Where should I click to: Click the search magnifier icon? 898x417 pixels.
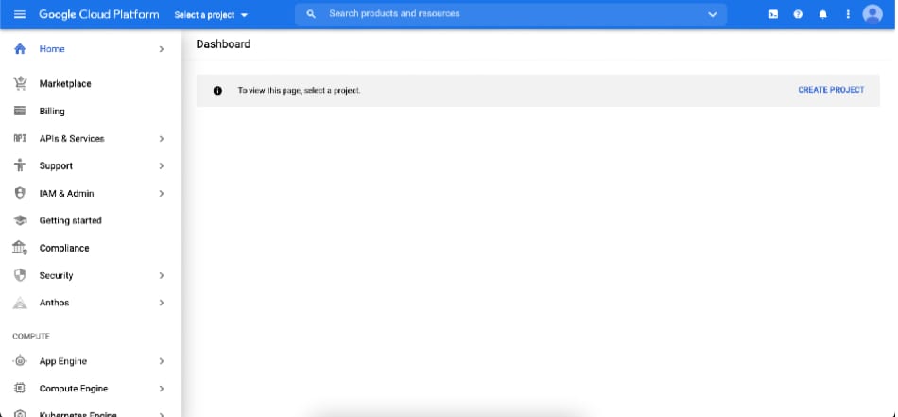pos(311,14)
